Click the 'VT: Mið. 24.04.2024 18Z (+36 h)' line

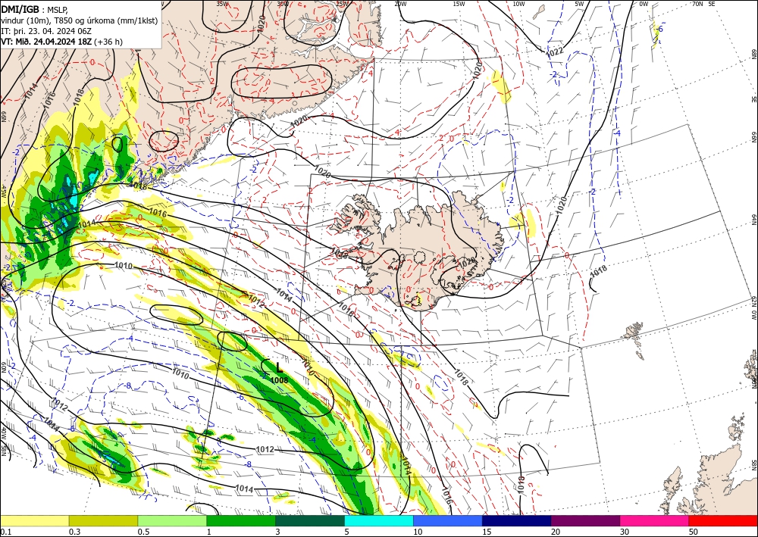[x=62, y=42]
